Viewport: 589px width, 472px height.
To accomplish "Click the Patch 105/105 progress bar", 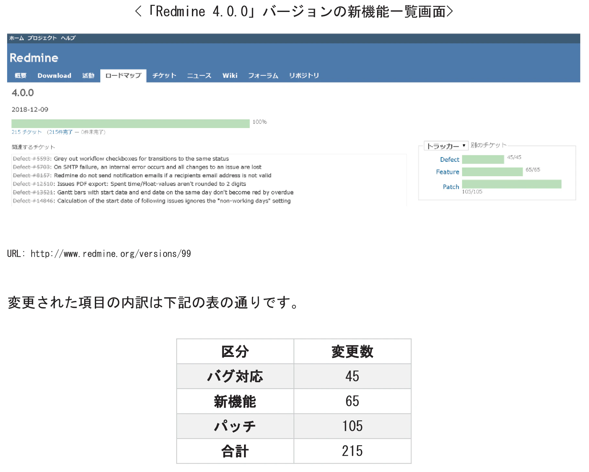I will [512, 184].
